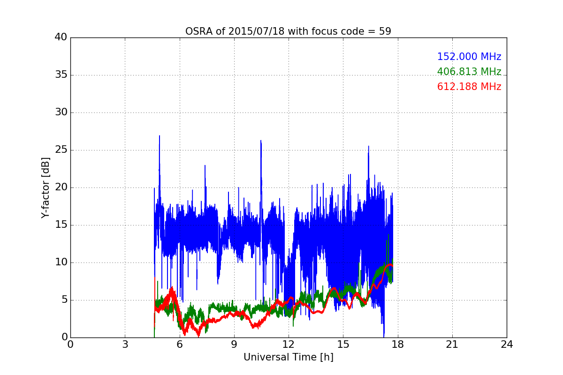Screen dimensions: 563x375
Task: Select the red 612.188 MHz legend label
Action: pyautogui.click(x=469, y=87)
